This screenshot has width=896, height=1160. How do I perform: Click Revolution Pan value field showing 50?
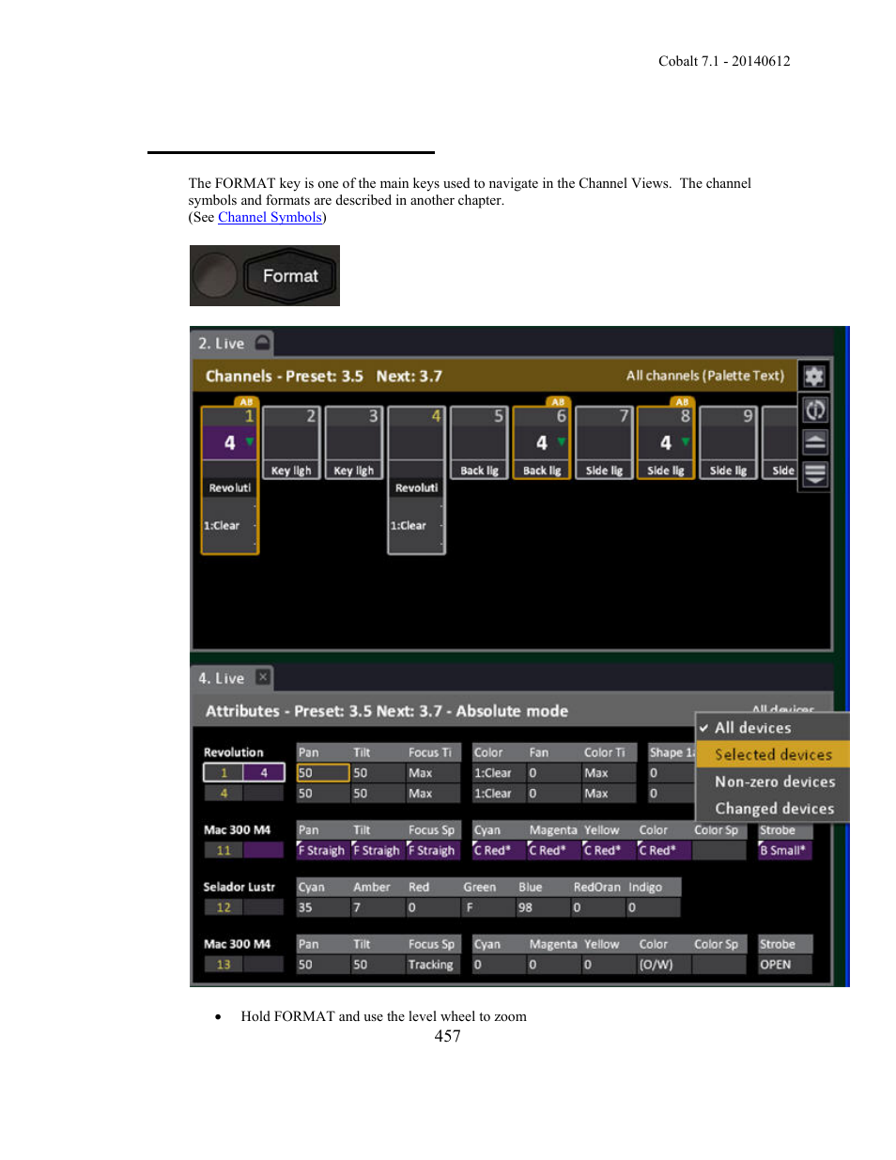(x=322, y=773)
